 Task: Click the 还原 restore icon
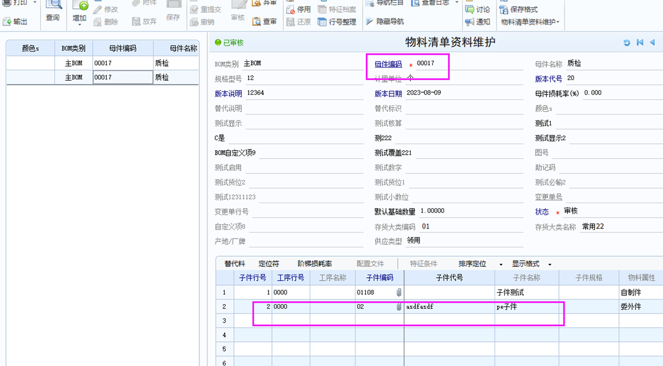click(x=290, y=21)
